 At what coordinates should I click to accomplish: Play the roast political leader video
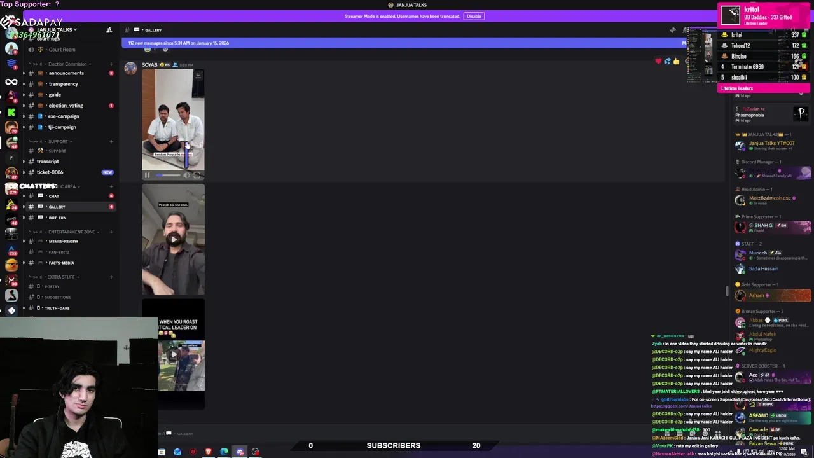[x=174, y=354]
